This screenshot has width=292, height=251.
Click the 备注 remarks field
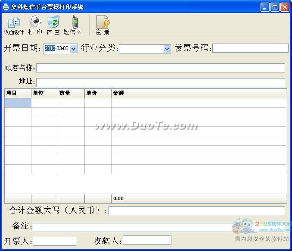159,227
